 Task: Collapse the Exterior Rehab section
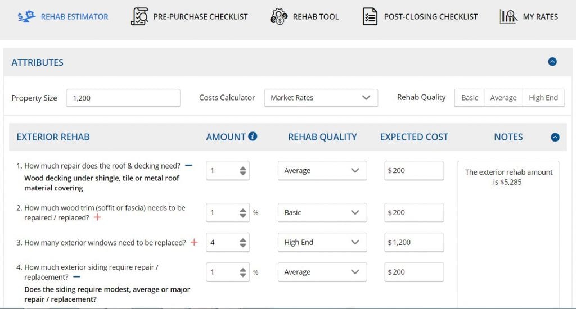pyautogui.click(x=555, y=137)
